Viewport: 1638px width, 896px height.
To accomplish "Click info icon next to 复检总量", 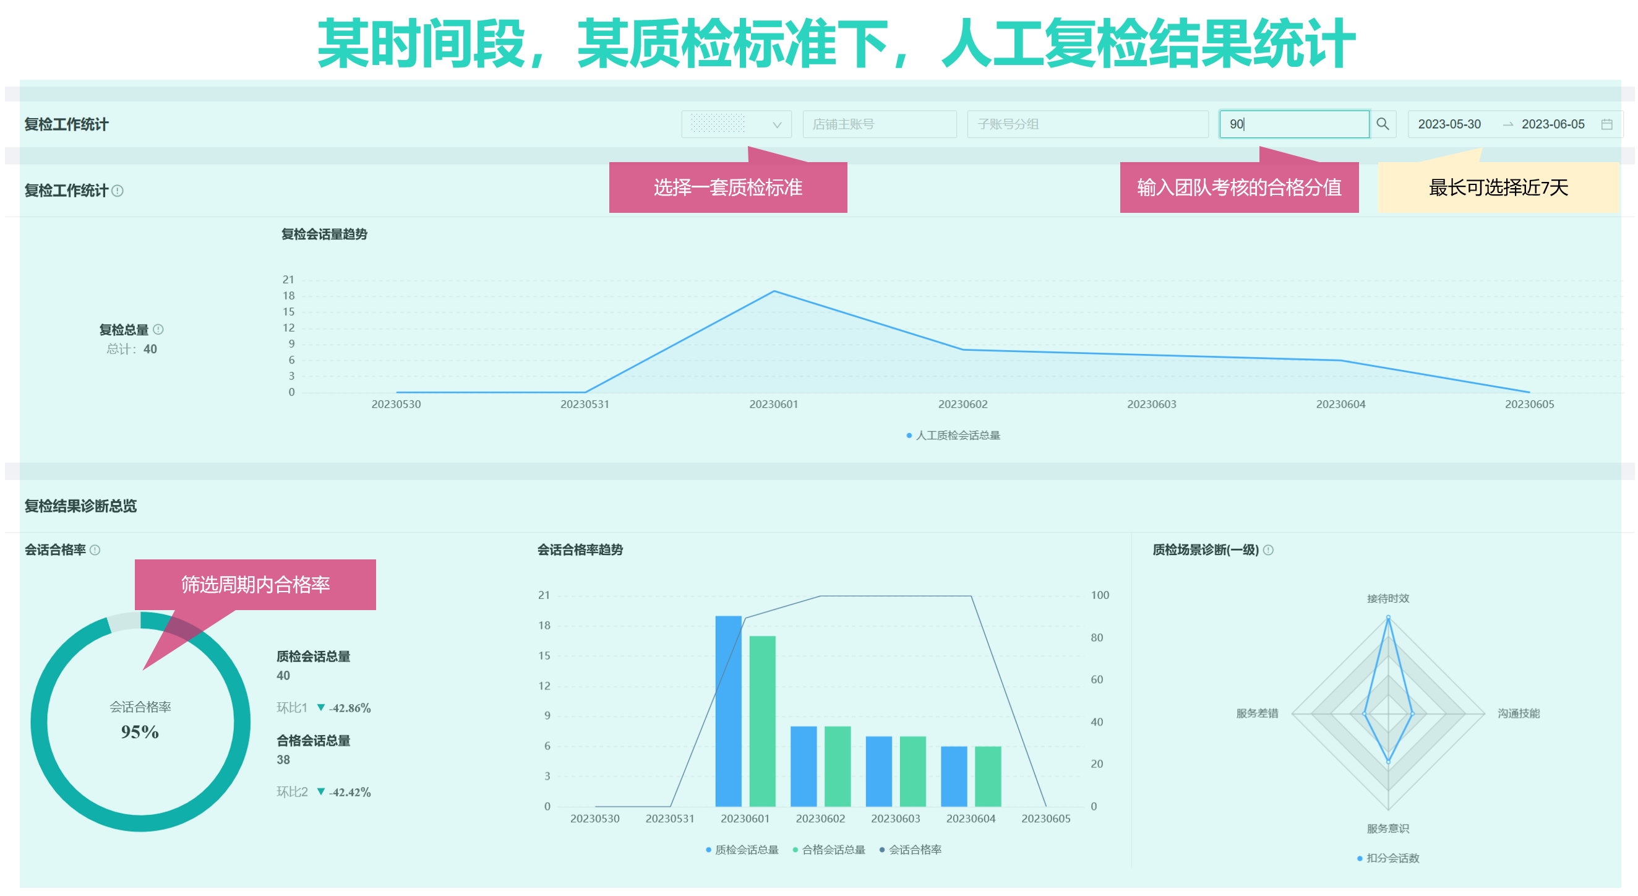I will 158,329.
